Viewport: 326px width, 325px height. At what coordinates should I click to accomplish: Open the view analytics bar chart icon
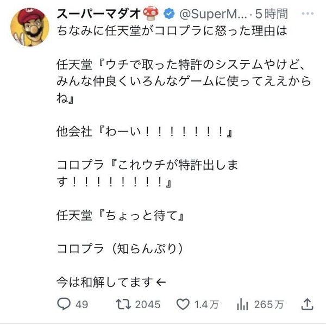point(242,304)
